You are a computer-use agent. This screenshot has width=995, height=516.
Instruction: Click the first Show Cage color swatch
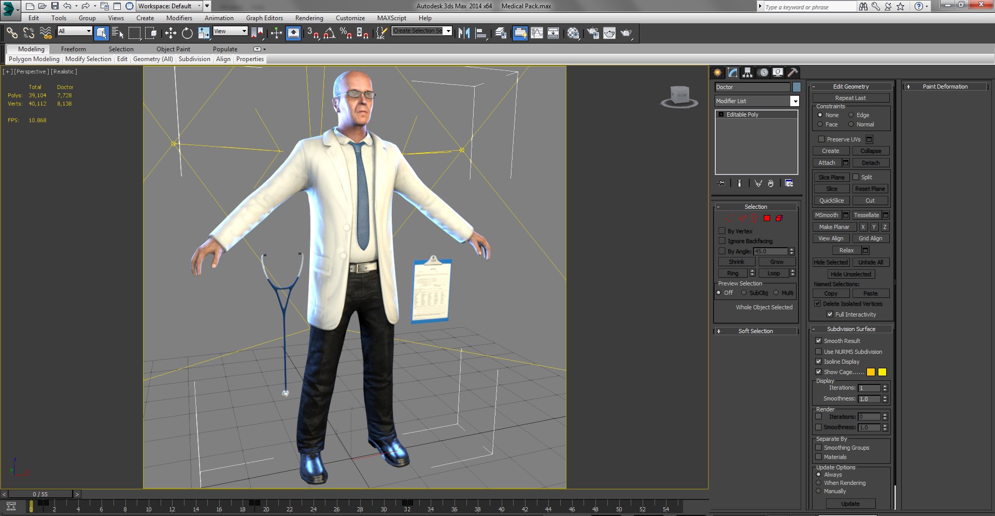click(x=871, y=372)
